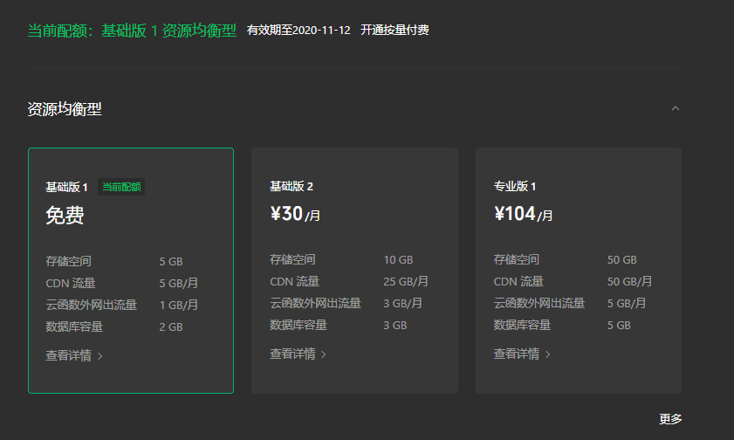Click the 3 GB/月 value in 基础版 2
The height and width of the screenshot is (440, 734).
pyautogui.click(x=402, y=303)
